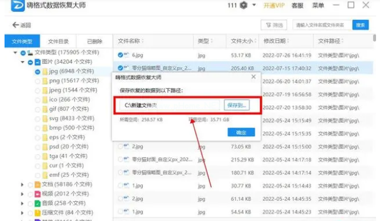Close the save path dialog
Screen dimensions: 380x221
tap(254, 77)
